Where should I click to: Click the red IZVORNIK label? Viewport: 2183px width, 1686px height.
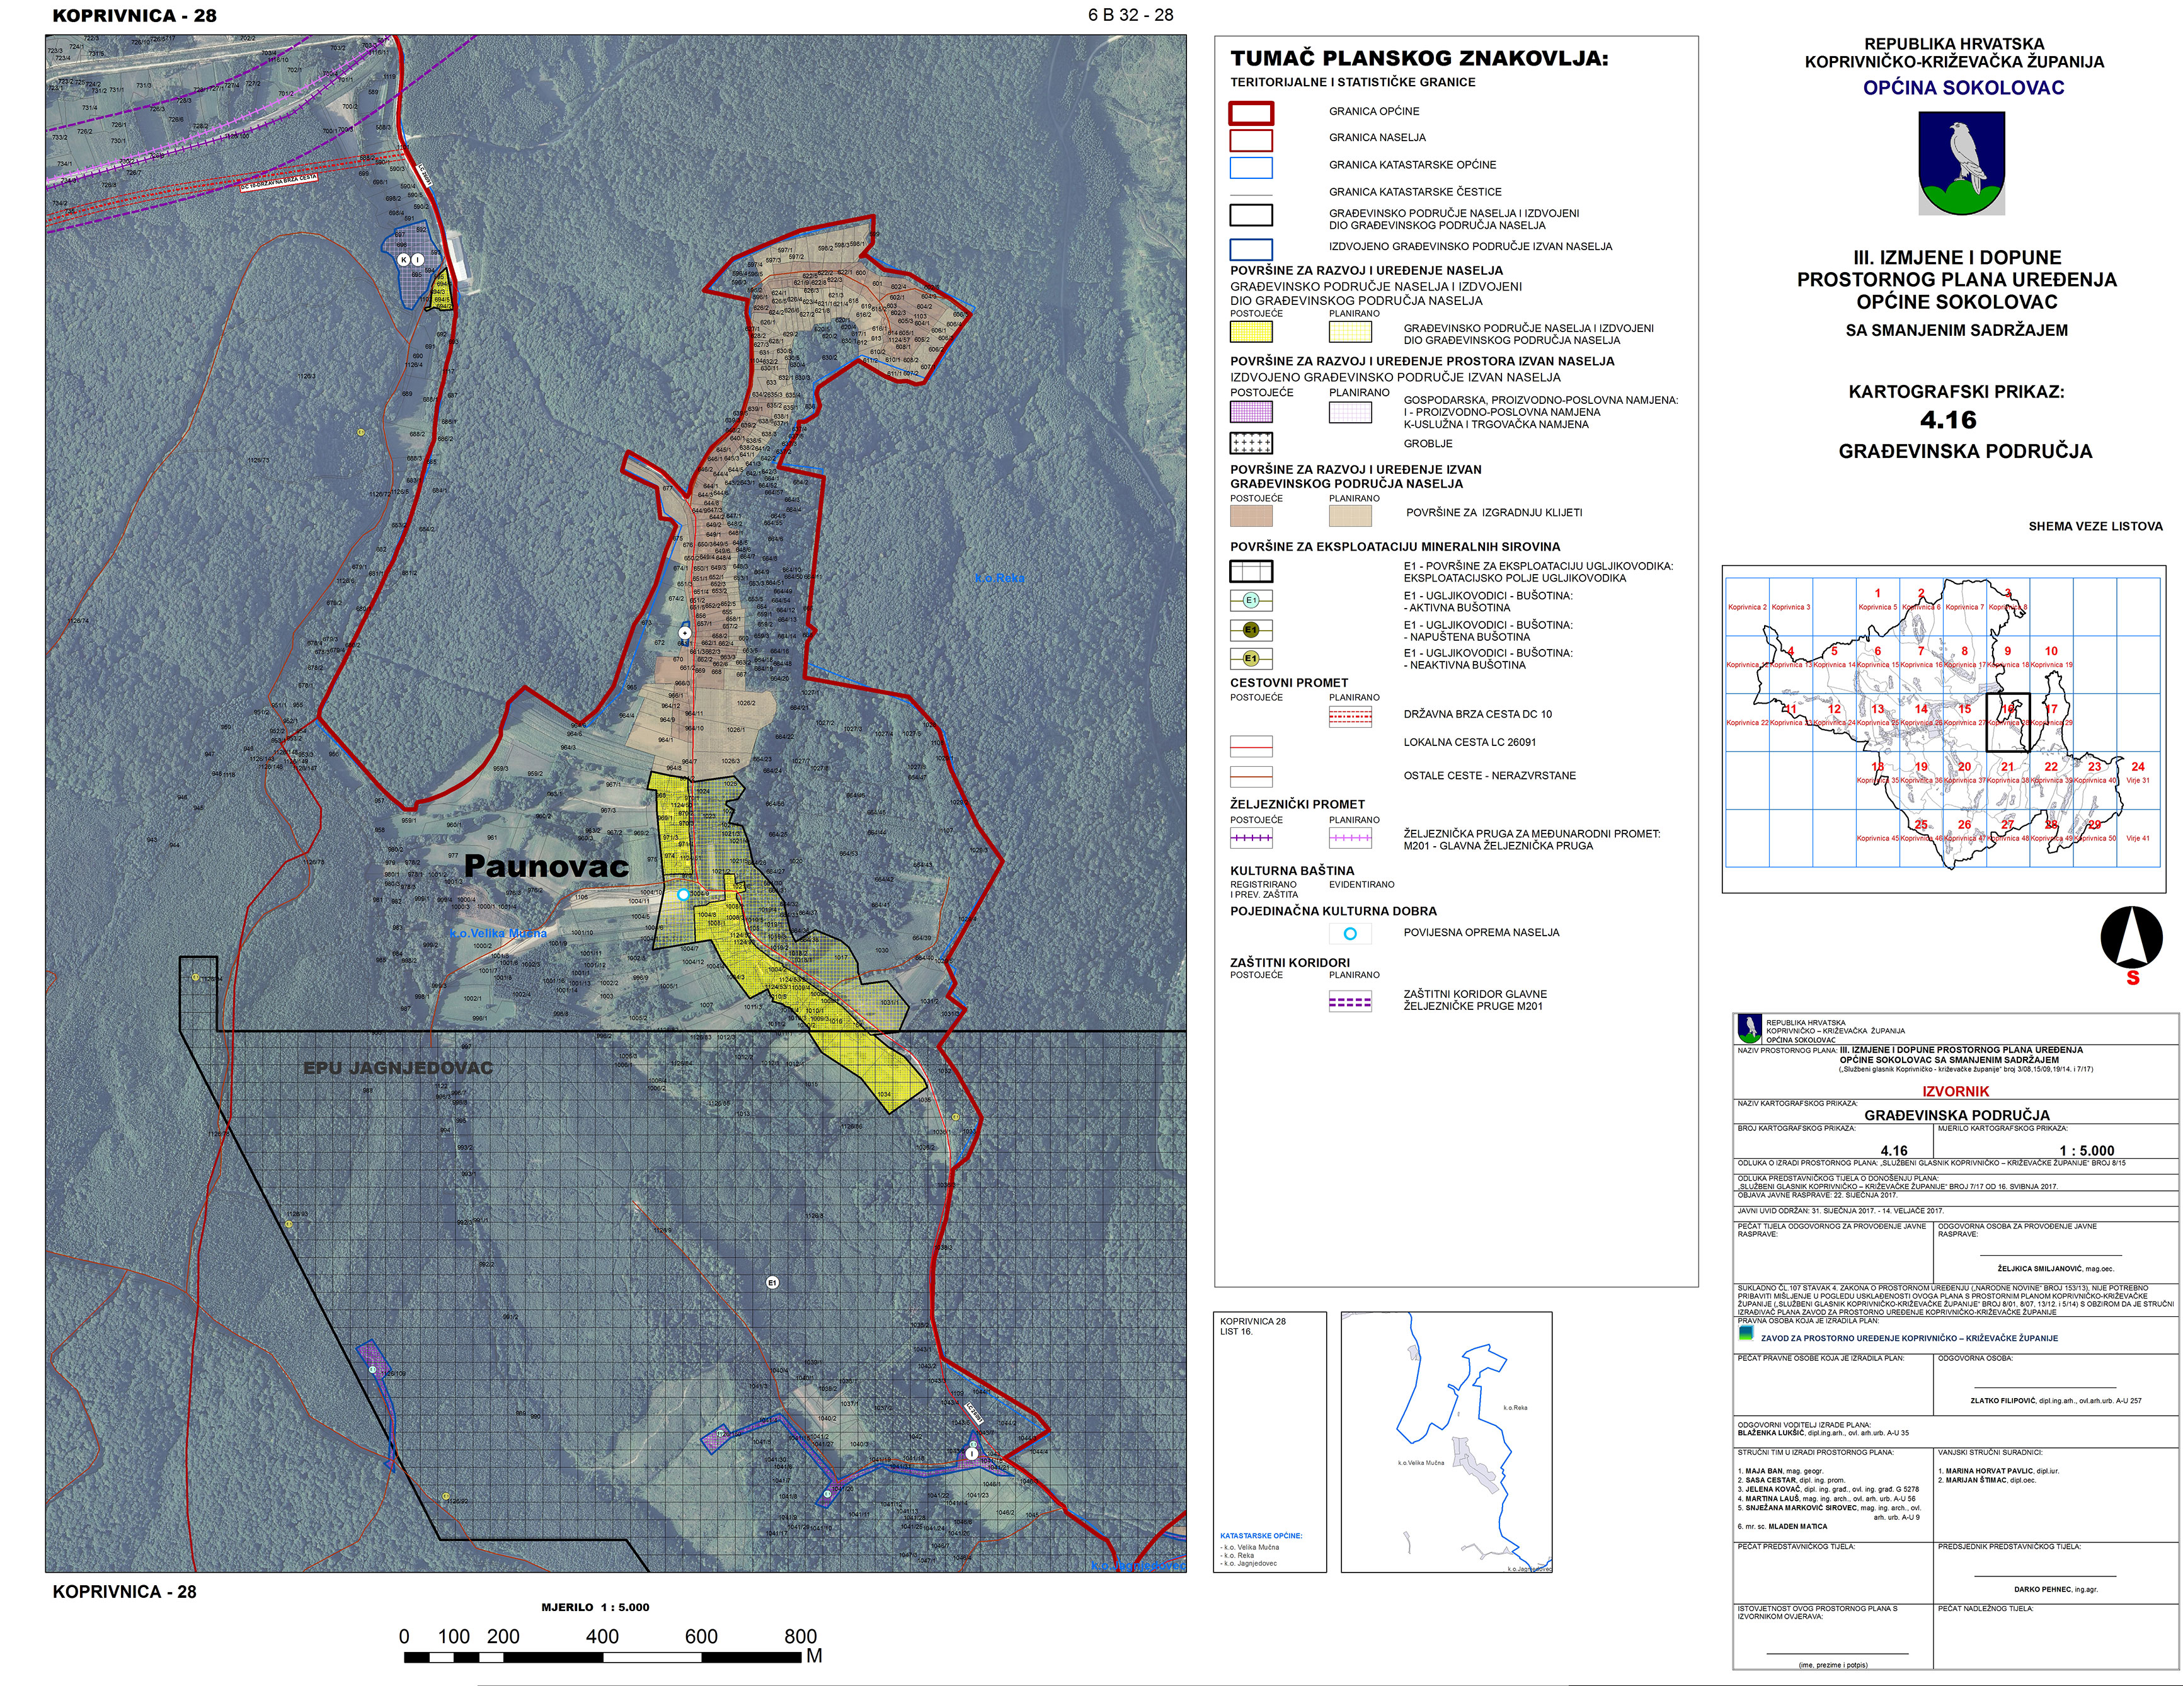click(1956, 1091)
